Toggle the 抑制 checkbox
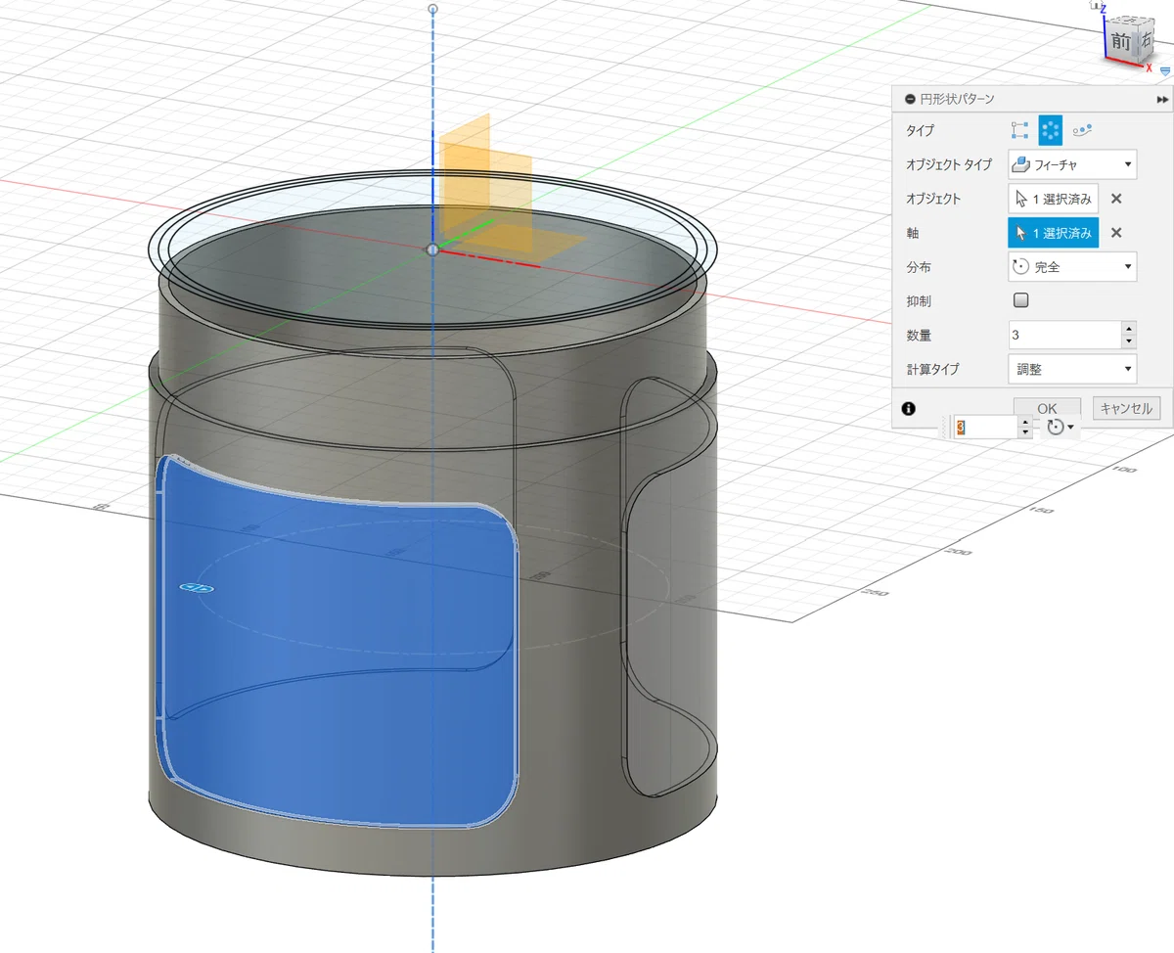The height and width of the screenshot is (953, 1174). coord(1021,300)
